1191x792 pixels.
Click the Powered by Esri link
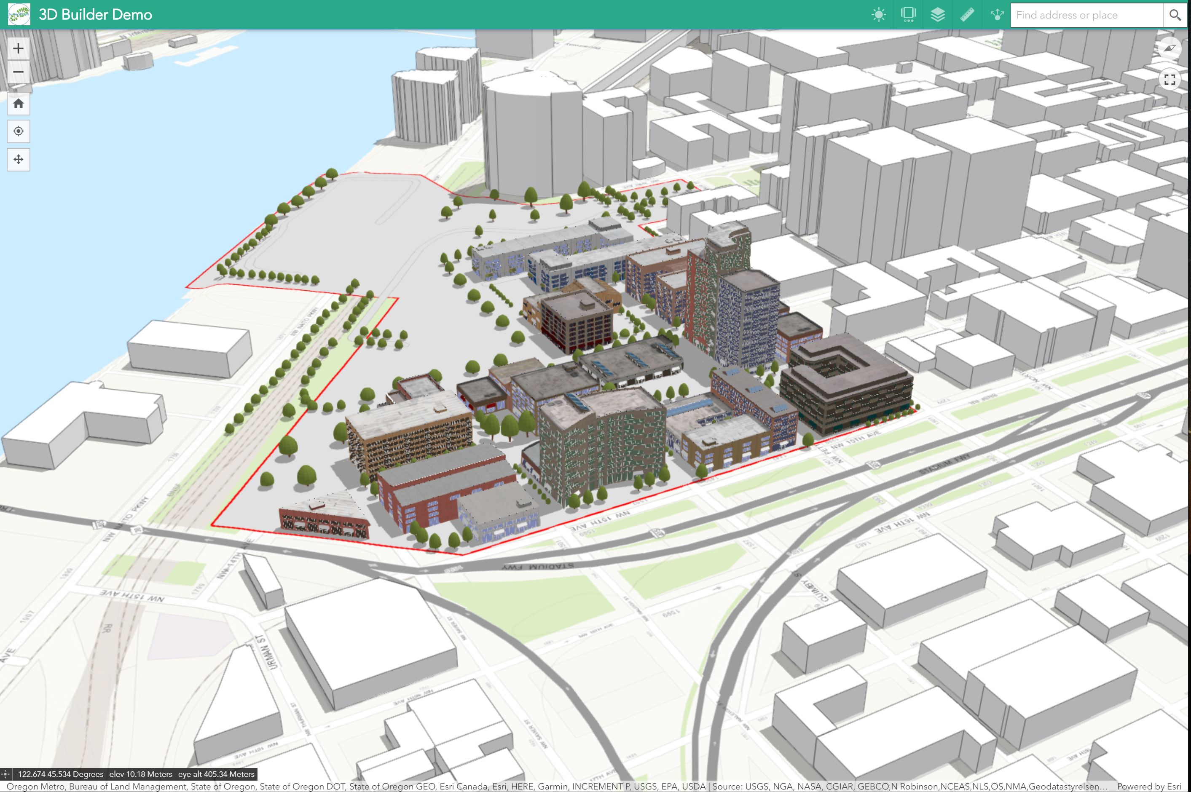pos(1148,787)
